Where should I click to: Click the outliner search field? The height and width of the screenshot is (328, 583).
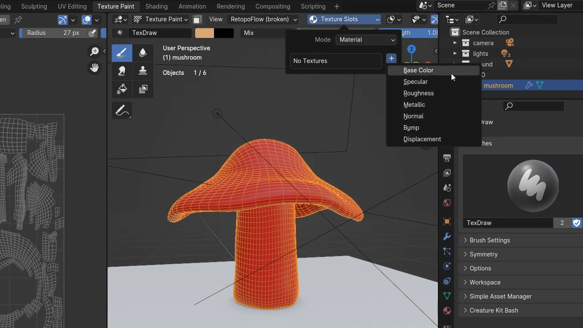[527, 19]
